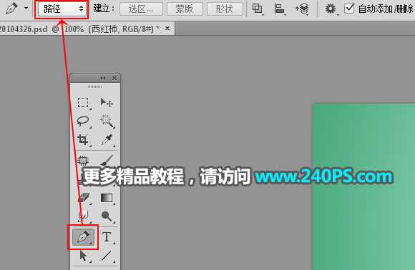The image size is (415, 270).
Task: Select the Pen tool in tools panel
Action: (x=84, y=236)
